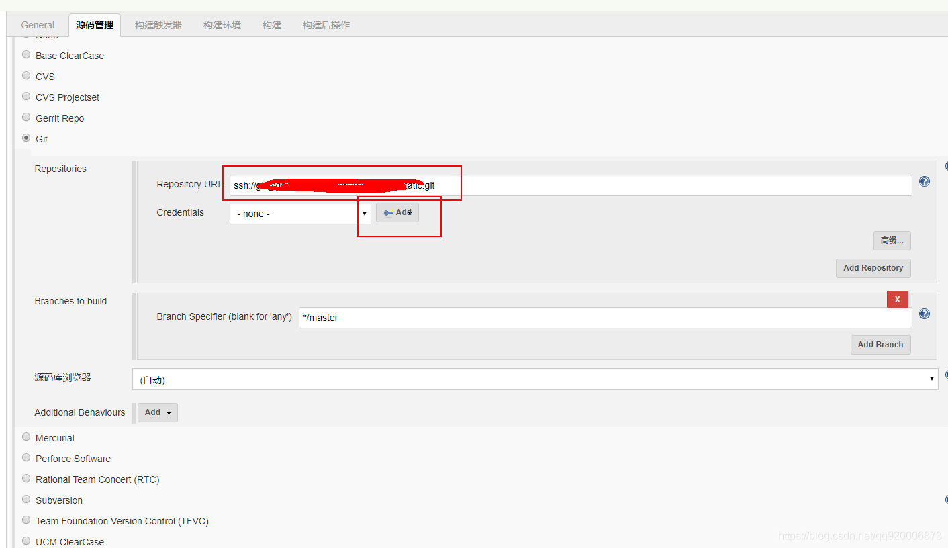Pick Rational Team Concert (RTC) option
This screenshot has height=548, width=948.
pos(26,478)
